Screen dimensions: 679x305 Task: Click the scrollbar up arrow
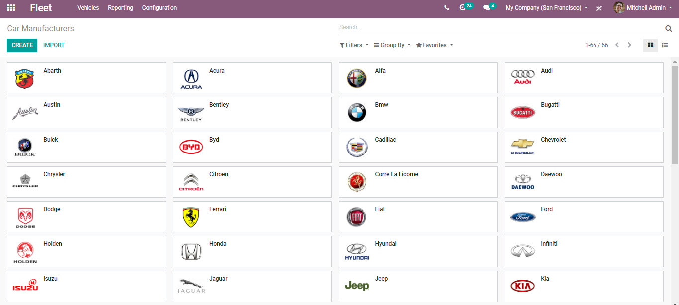point(675,62)
